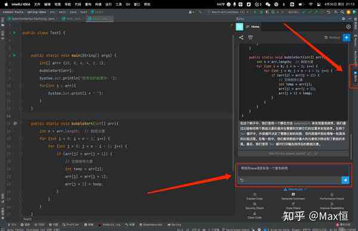The height and width of the screenshot is (231, 358).
Task: Click the Search Everywhere magnifier icon
Action: [342, 12]
